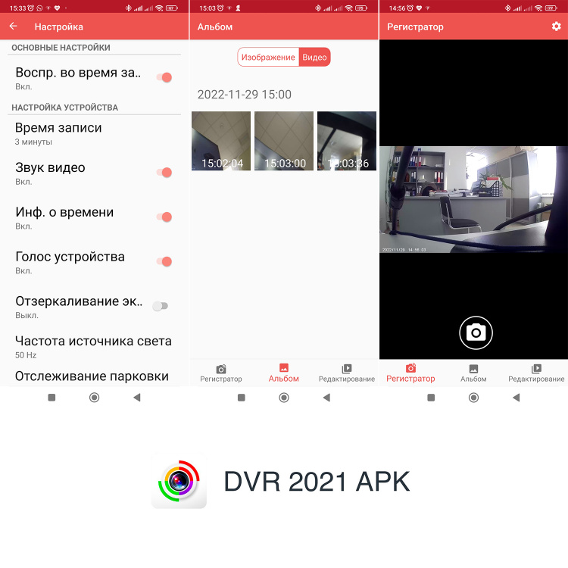The height and width of the screenshot is (568, 568).
Task: Enable the Отзеркаливание экрана switch
Action: [160, 306]
